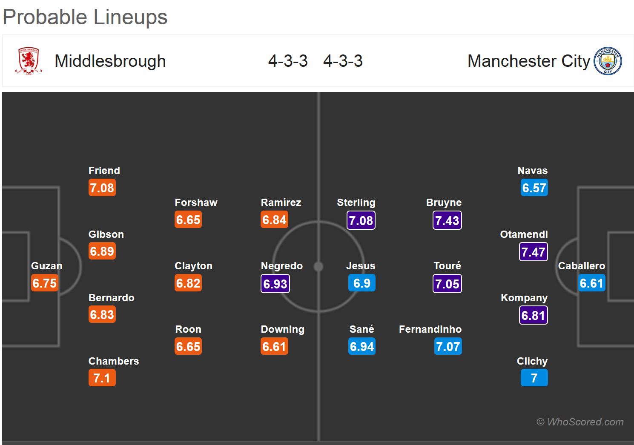Select Navas' 6.57 rating badge
This screenshot has width=634, height=445.
click(534, 188)
